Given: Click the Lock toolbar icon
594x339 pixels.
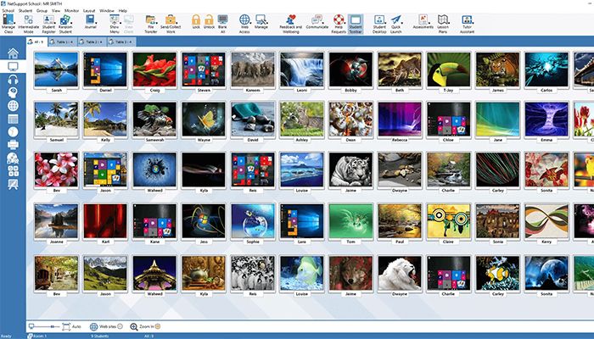Looking at the screenshot, I should coord(195,21).
